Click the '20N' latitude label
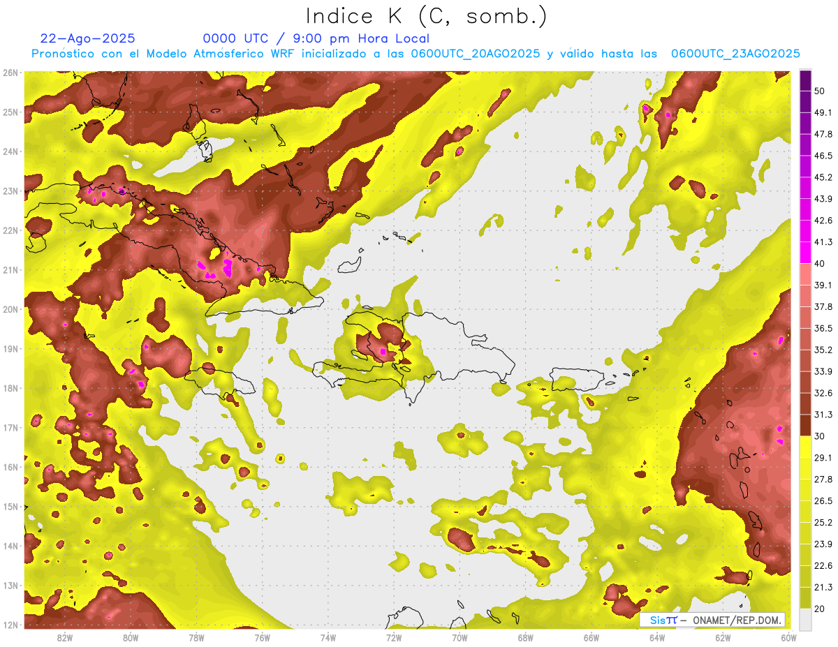838x647 pixels. pos(10,309)
